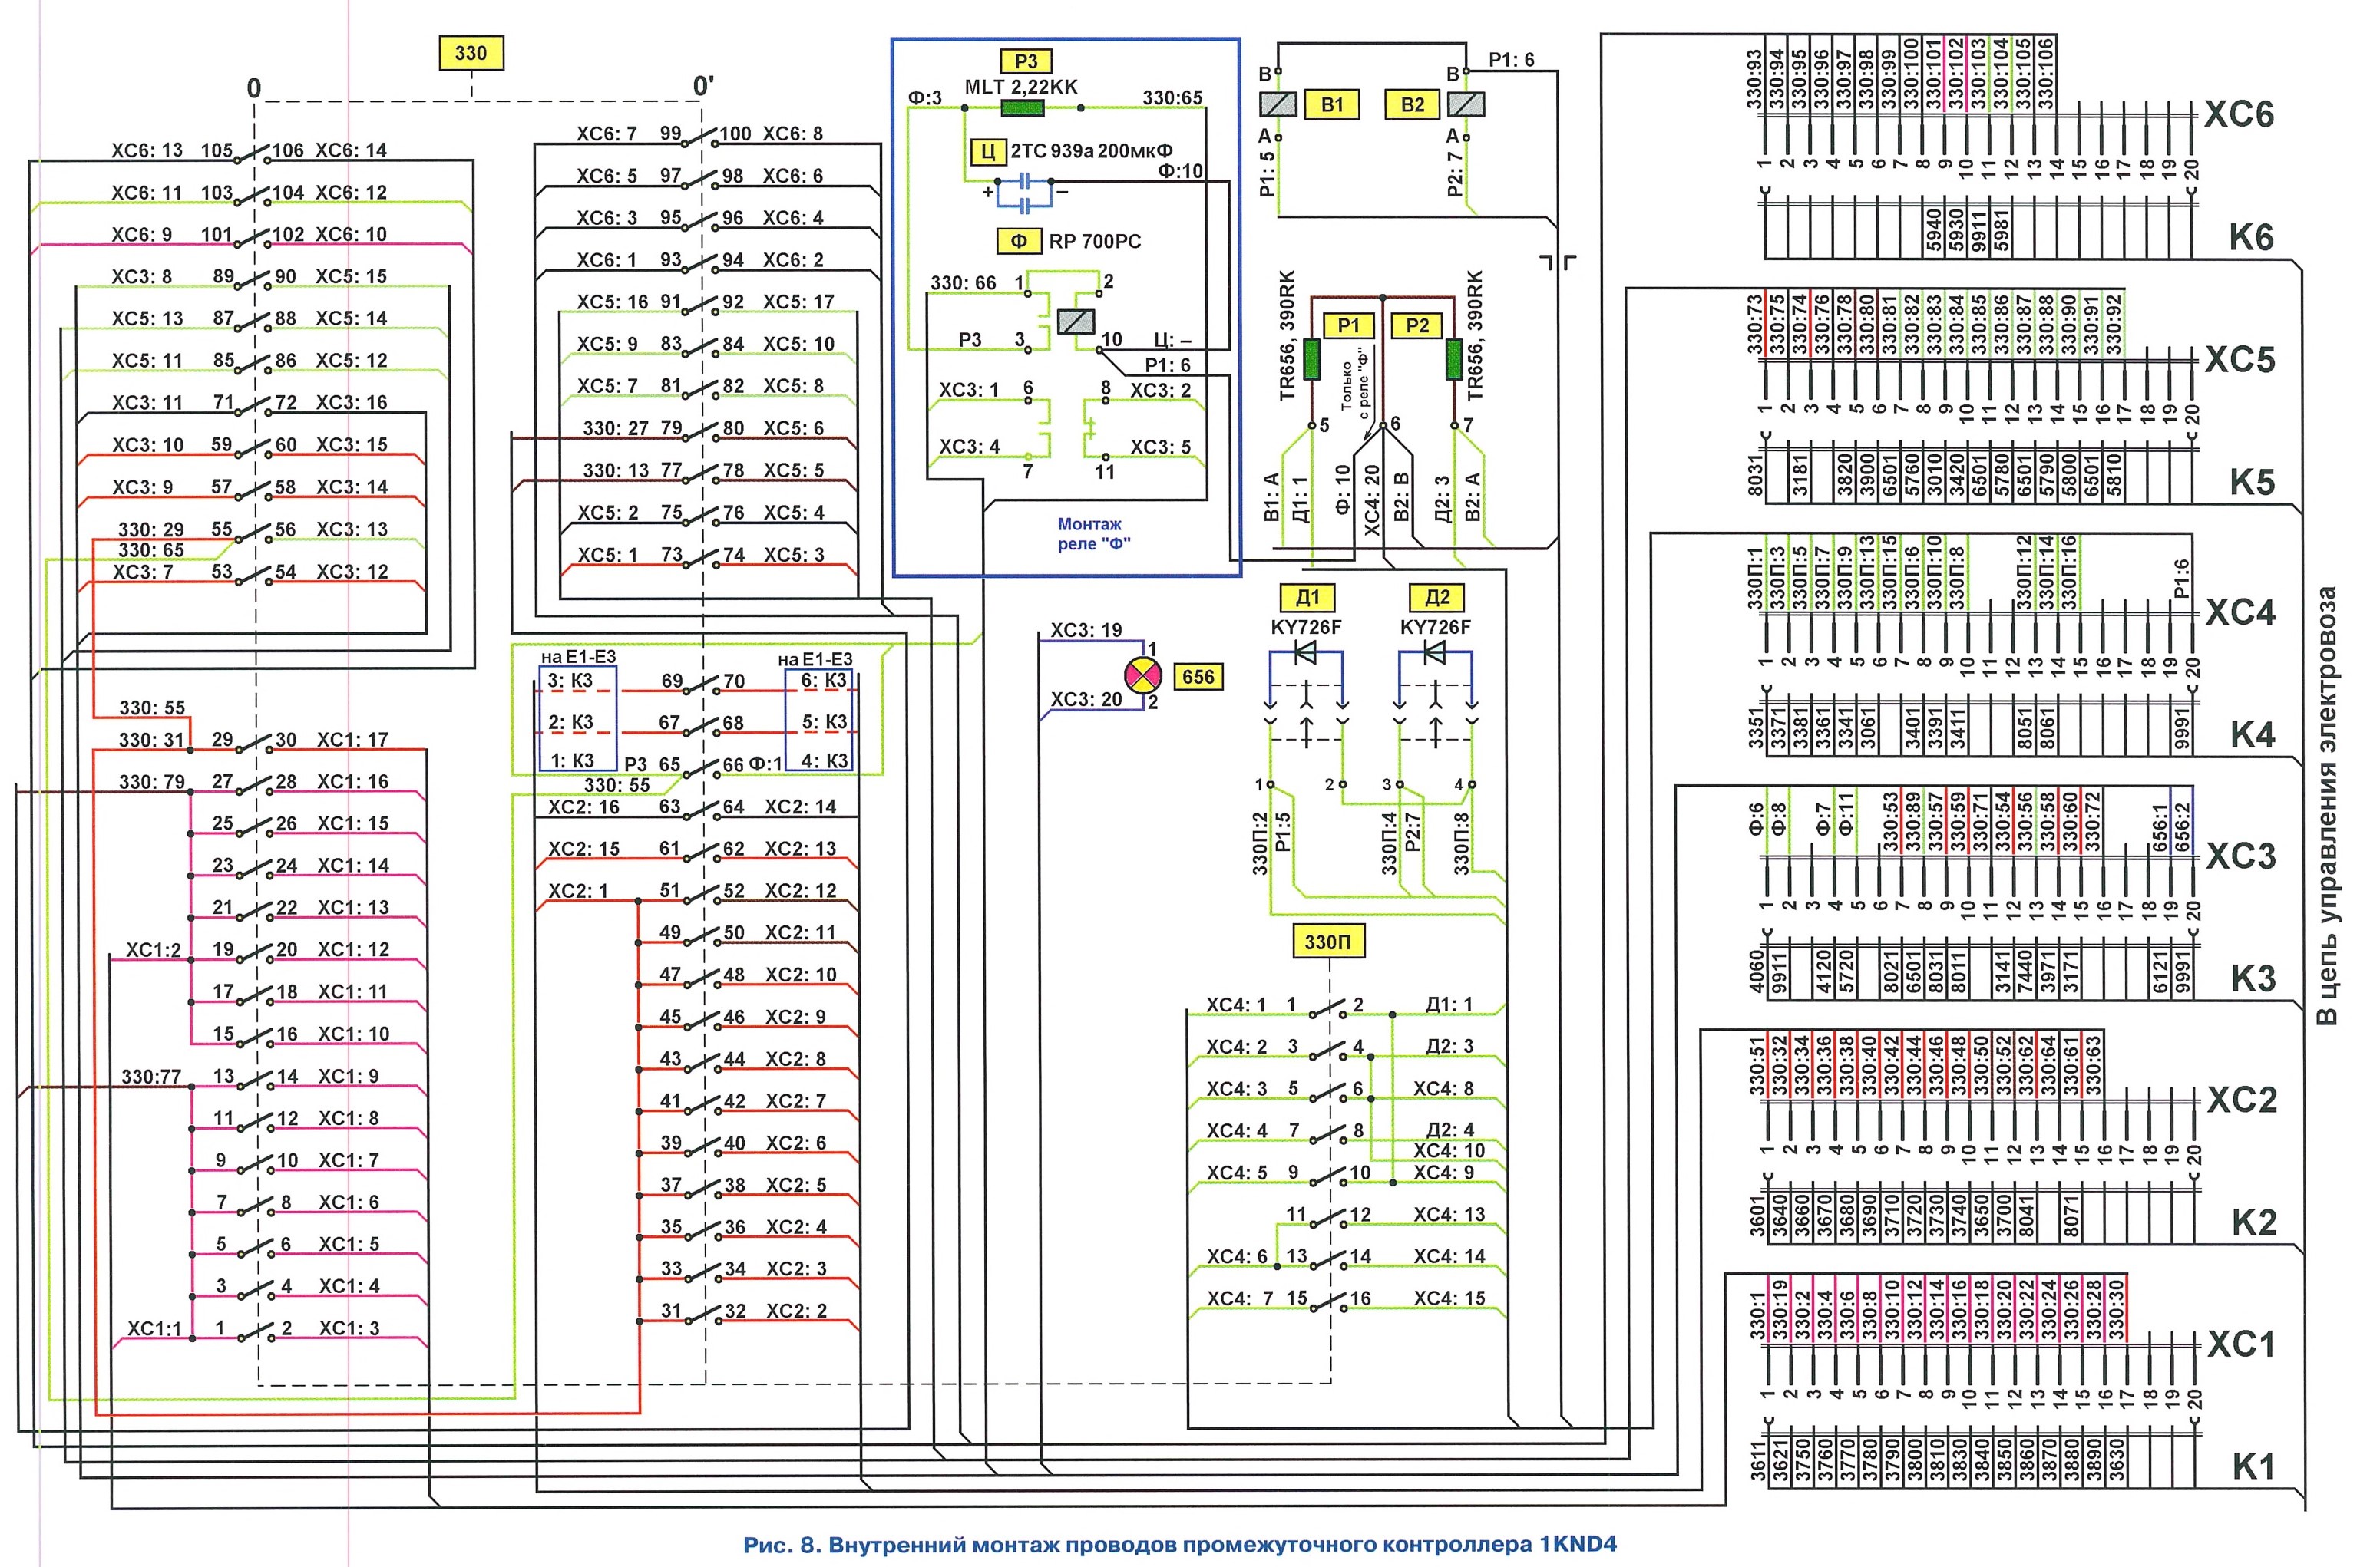
Task: Click switch contact 105-106 for XC6:13
Action: click(253, 154)
